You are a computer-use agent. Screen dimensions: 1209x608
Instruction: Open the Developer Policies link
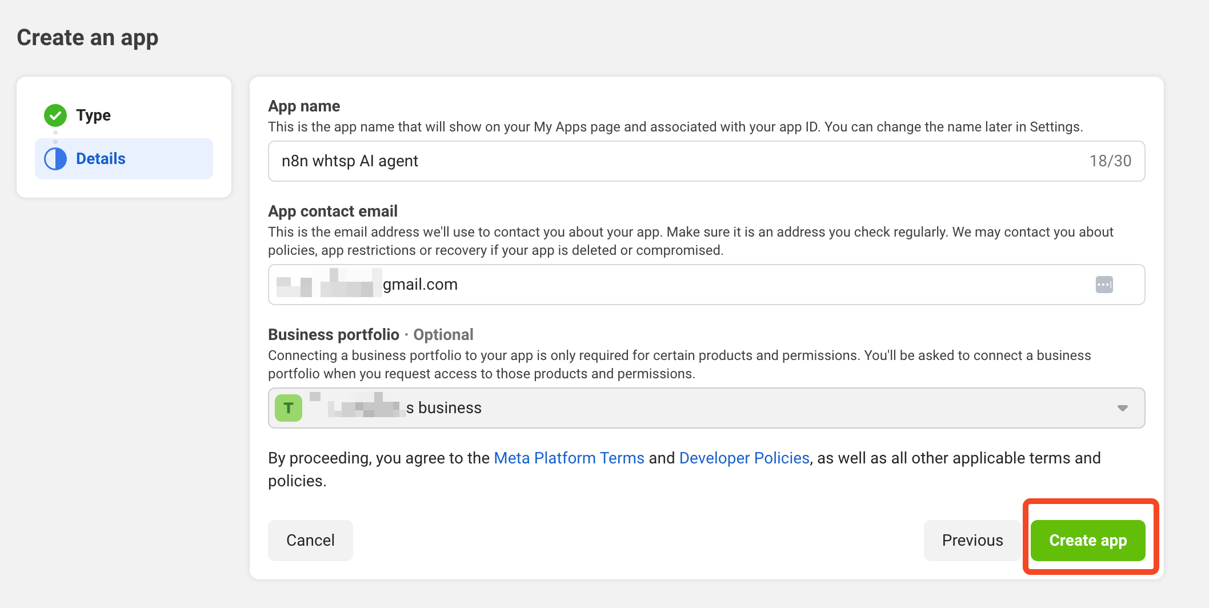[744, 458]
